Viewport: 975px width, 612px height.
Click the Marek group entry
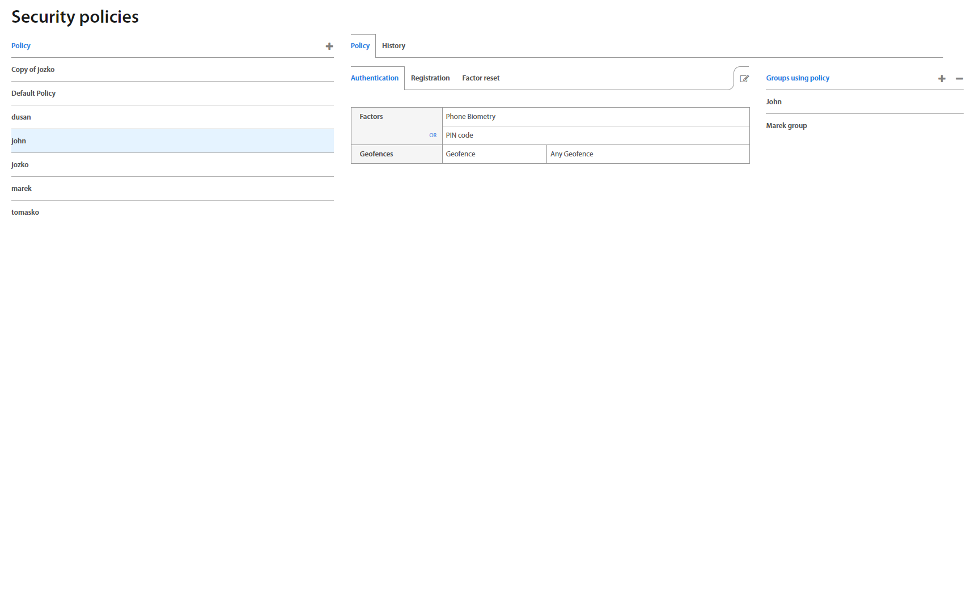click(786, 126)
